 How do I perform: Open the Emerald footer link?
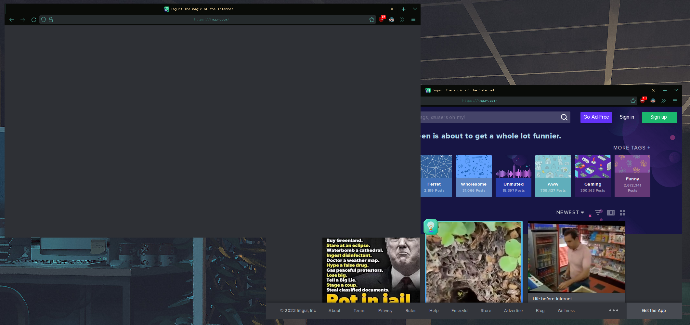459,311
